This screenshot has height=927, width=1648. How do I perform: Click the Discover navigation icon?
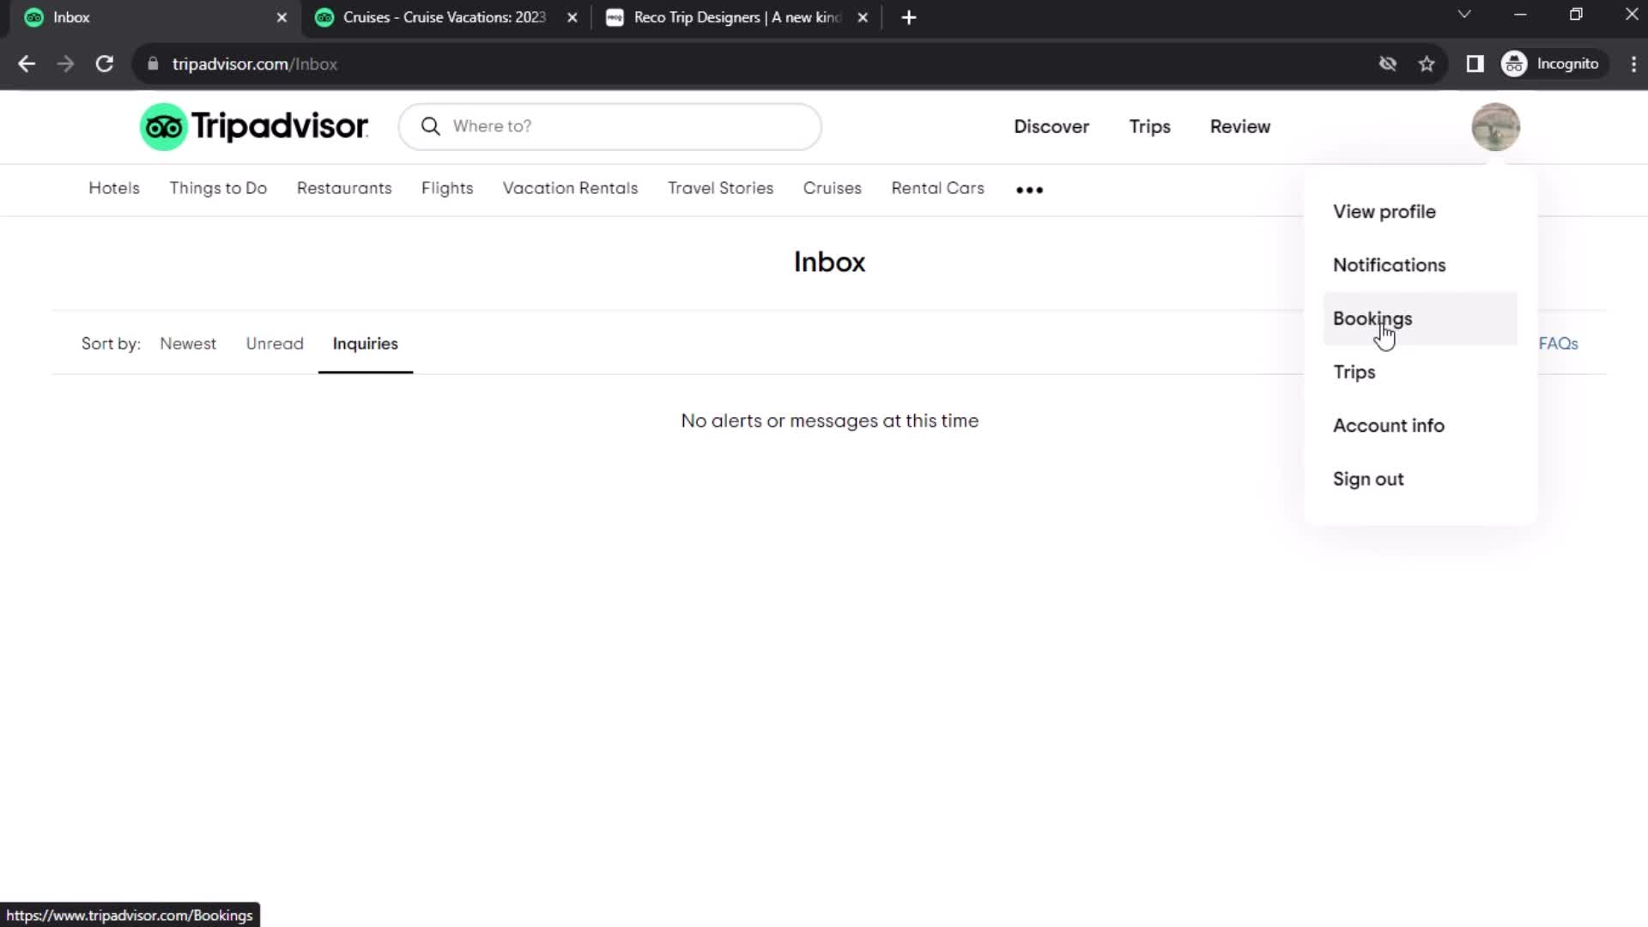1051,125
